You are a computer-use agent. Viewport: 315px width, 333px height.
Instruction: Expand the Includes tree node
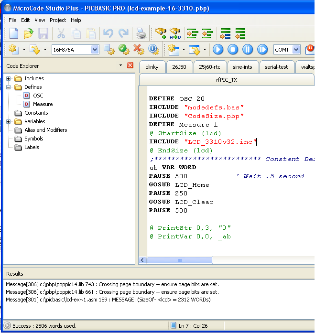pyautogui.click(x=9, y=78)
